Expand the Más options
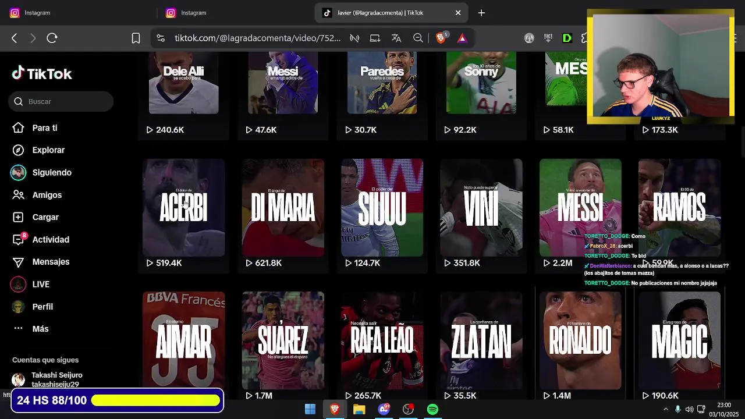 (x=40, y=329)
